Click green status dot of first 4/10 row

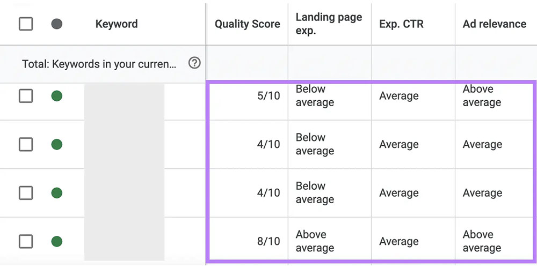tap(57, 144)
